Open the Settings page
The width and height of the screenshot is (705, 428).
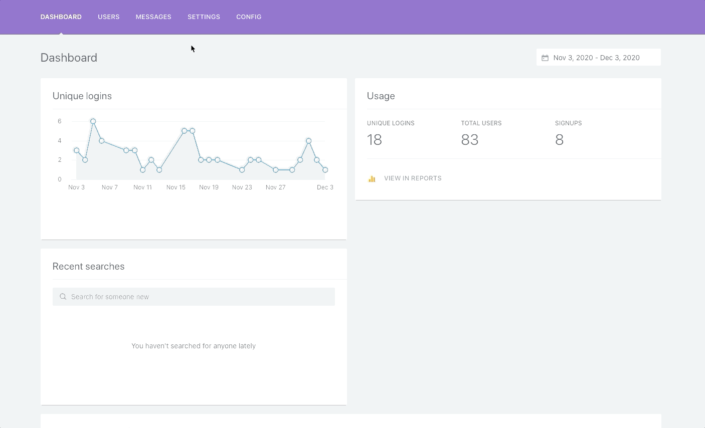point(204,17)
